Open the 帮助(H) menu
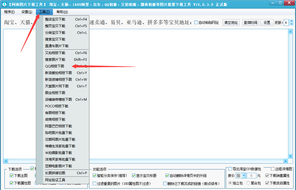 click(62, 12)
